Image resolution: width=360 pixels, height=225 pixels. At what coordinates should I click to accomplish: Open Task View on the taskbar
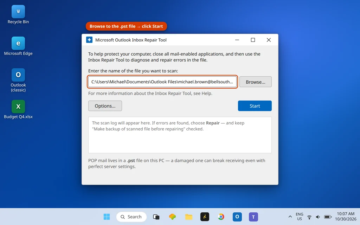click(x=156, y=217)
